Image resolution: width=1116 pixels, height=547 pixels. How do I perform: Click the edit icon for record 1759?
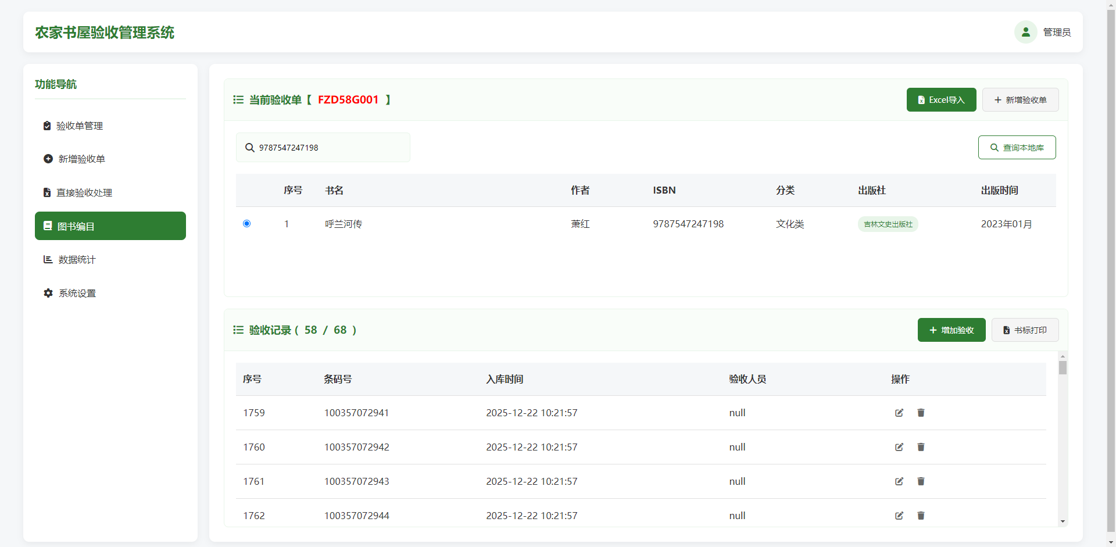click(x=899, y=413)
